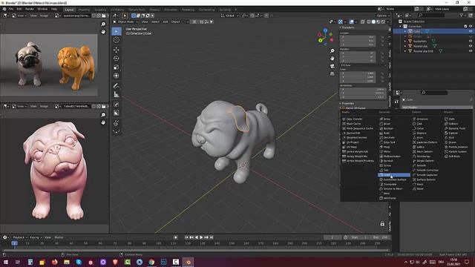Open the viewport View menu button
Image resolution: width=475 pixels, height=267 pixels.
pyautogui.click(x=145, y=22)
